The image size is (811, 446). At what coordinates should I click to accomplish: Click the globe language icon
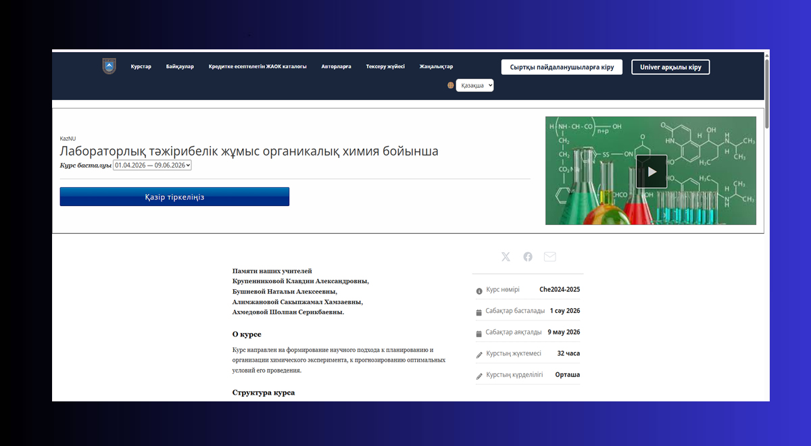point(451,86)
